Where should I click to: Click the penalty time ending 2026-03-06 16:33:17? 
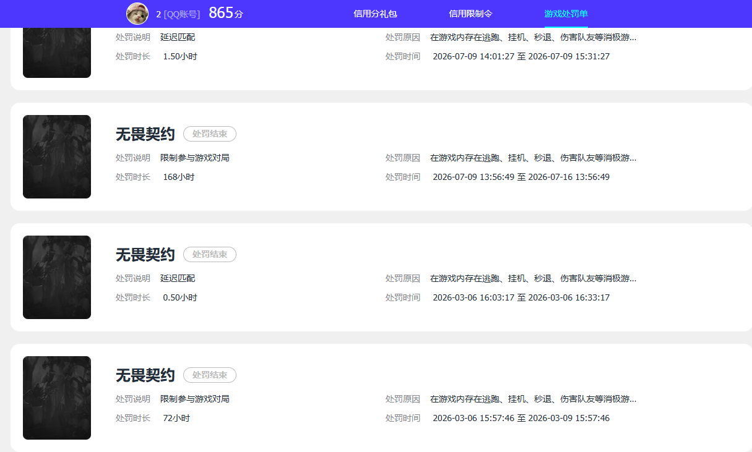coord(521,297)
